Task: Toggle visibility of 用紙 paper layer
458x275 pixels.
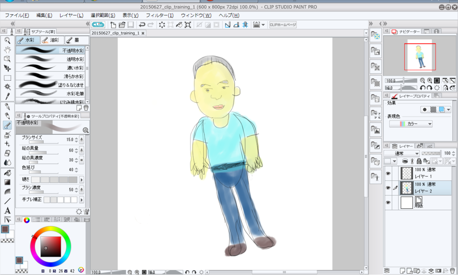Action: click(388, 202)
